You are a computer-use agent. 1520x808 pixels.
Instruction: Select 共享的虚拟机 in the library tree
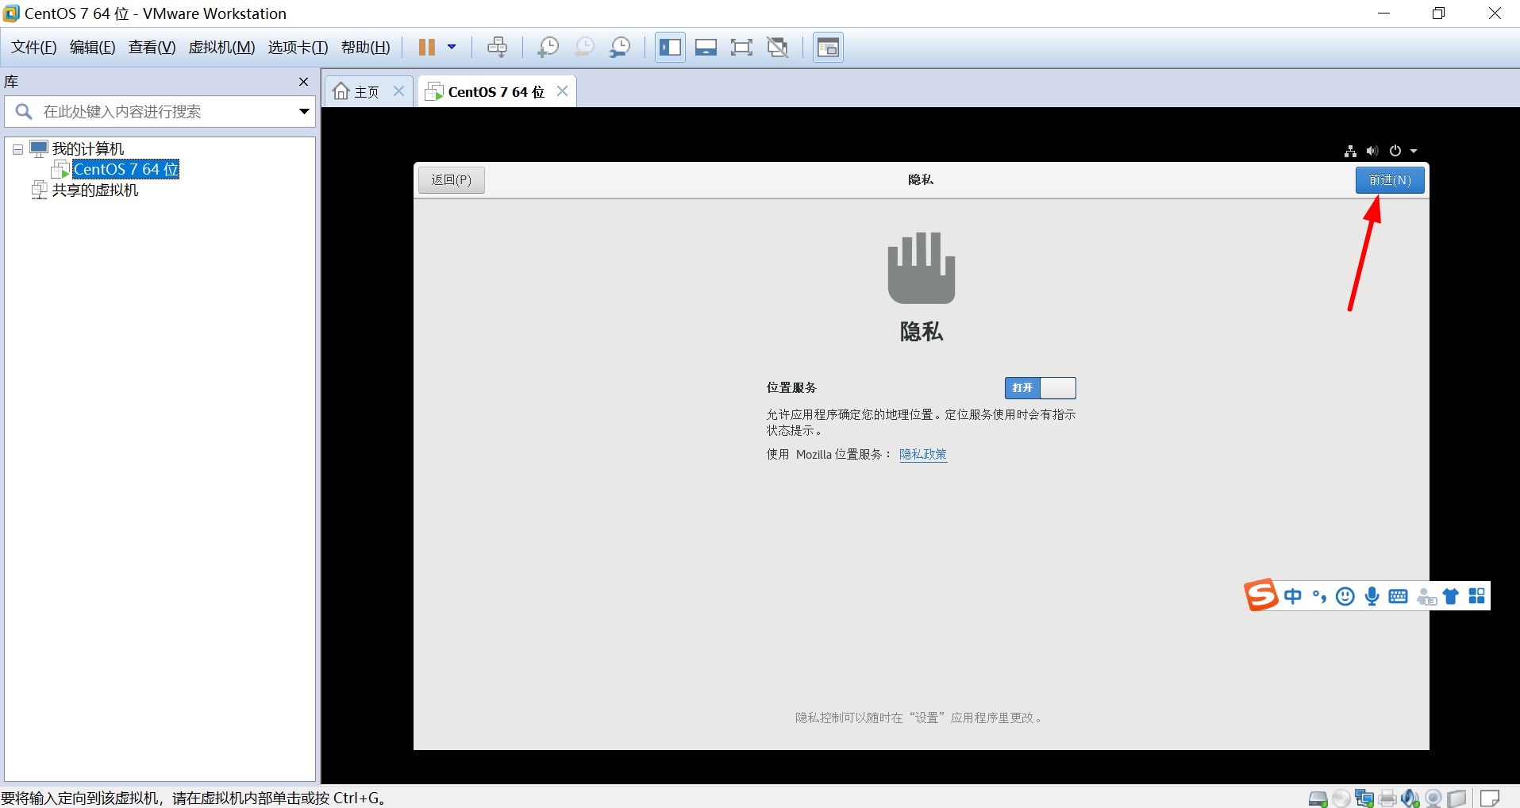[95, 190]
